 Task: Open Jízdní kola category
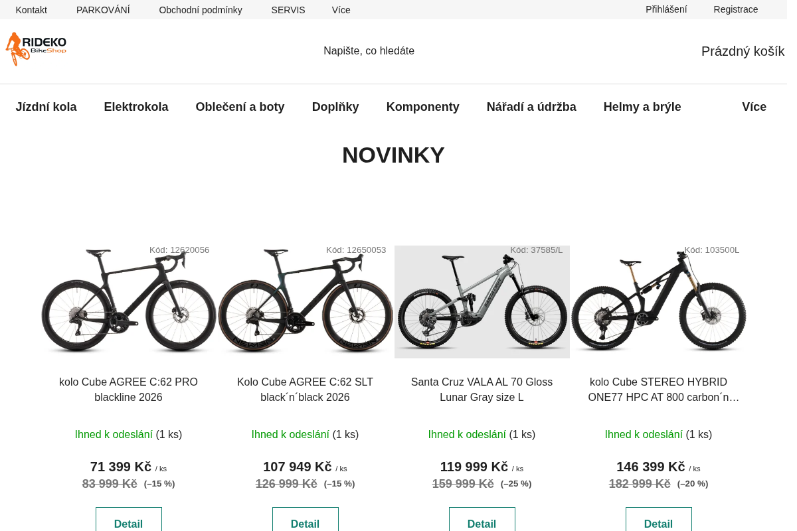tap(46, 107)
